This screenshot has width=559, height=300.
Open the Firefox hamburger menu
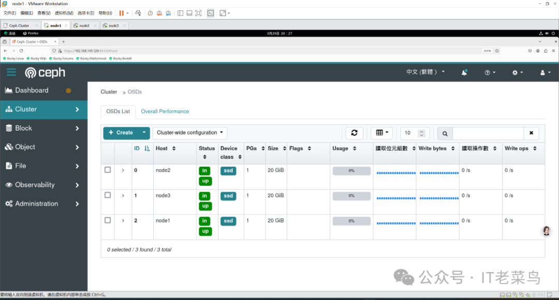coord(553,51)
